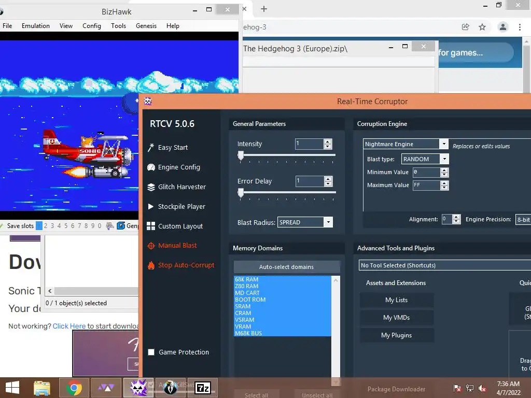
Task: Click the 'Click Here' download link
Action: (69, 326)
